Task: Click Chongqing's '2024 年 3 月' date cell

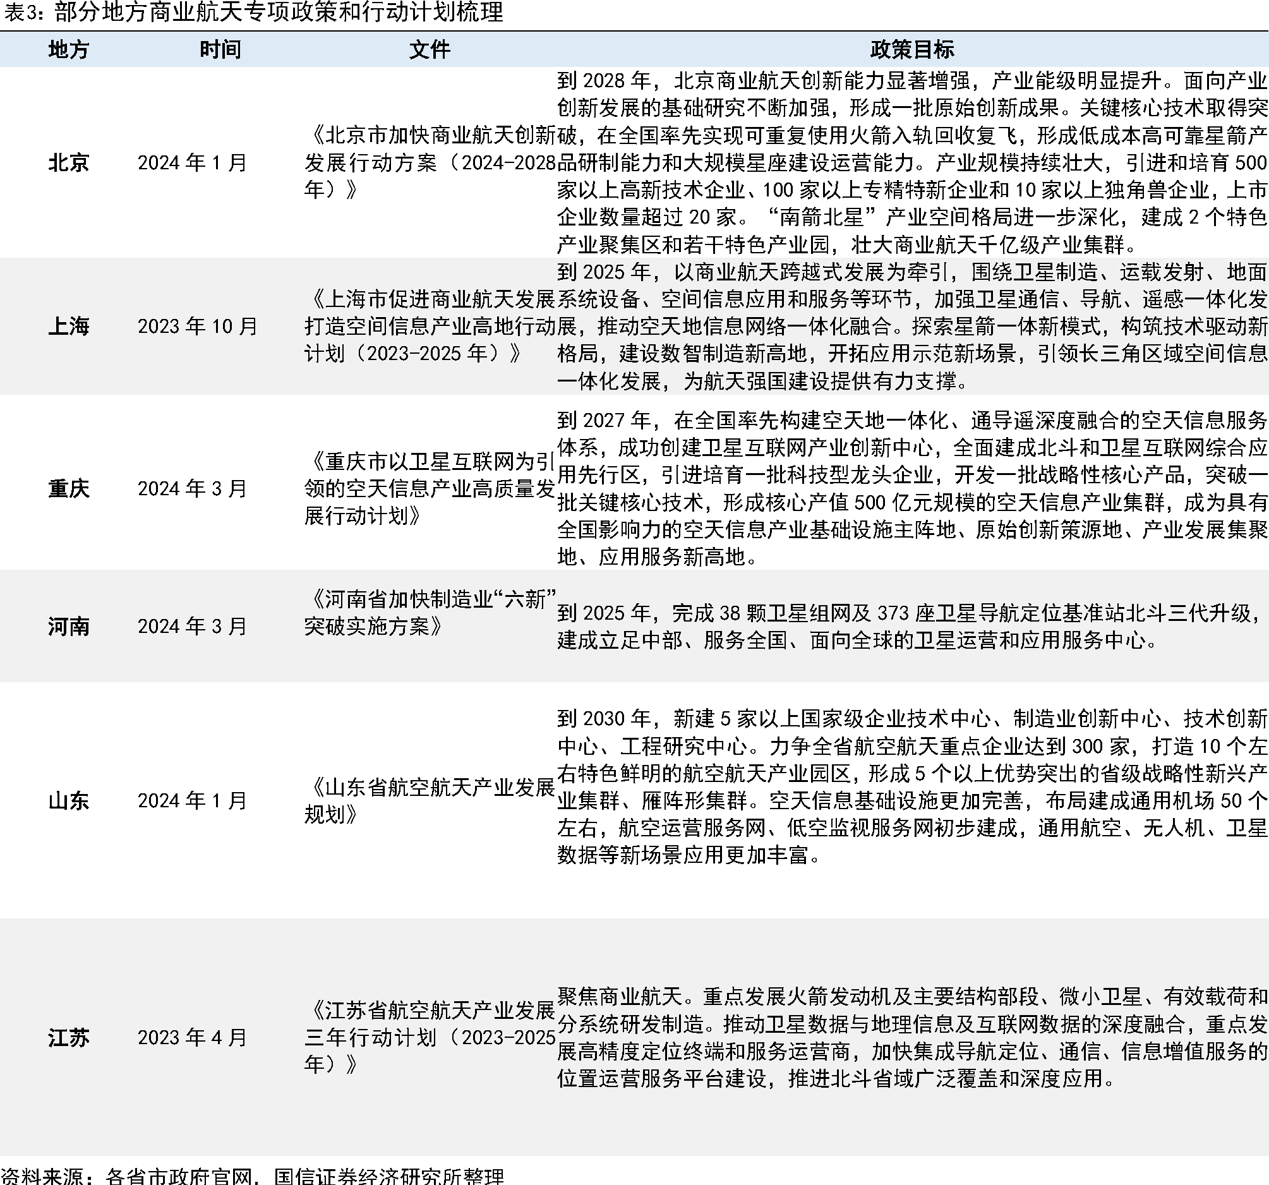Action: click(x=192, y=488)
